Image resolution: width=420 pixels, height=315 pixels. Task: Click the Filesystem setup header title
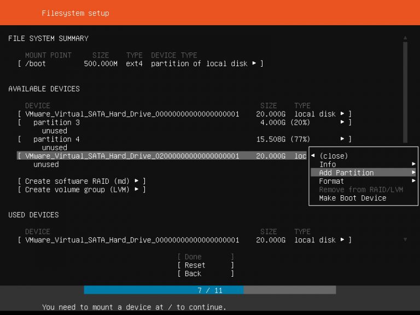pyautogui.click(x=75, y=13)
